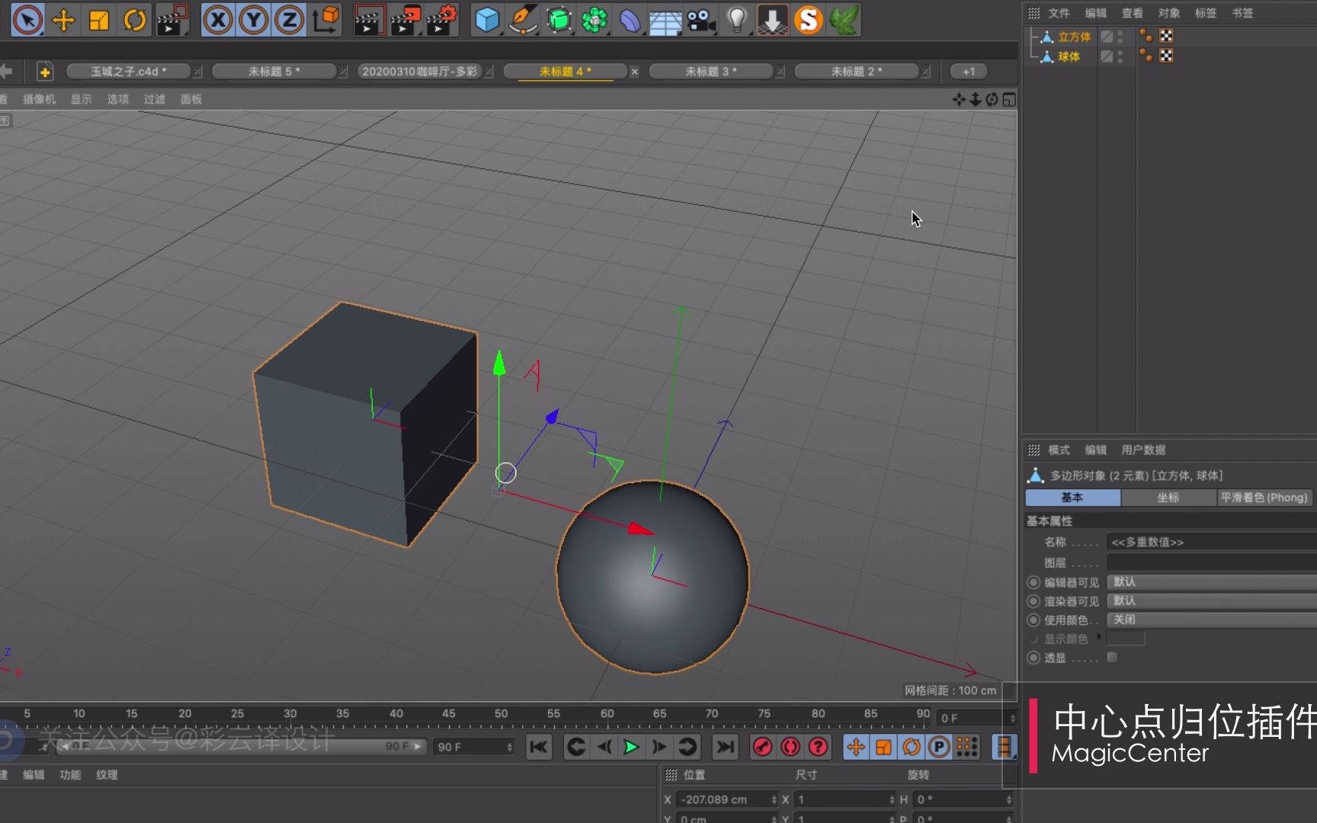Render to Picture Viewer icon
This screenshot has width=1317, height=823.
[406, 21]
